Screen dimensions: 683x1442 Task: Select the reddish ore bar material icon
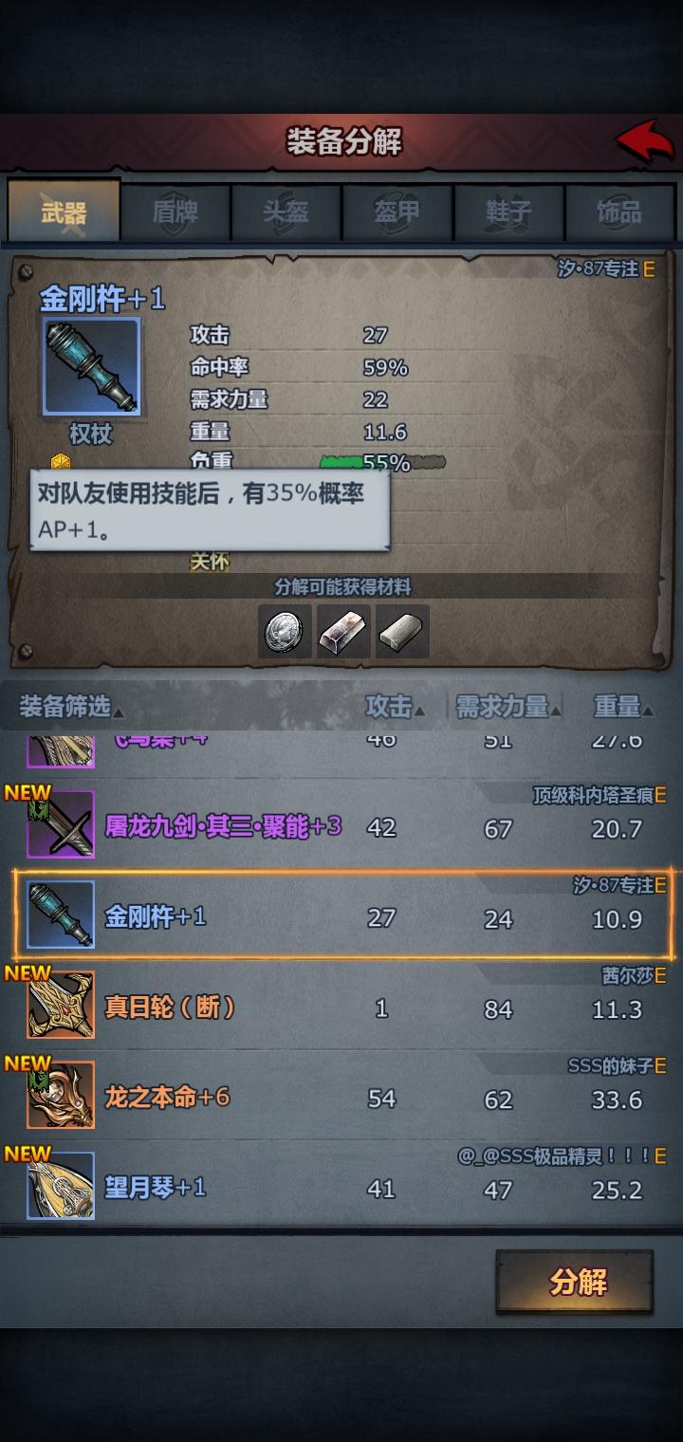pyautogui.click(x=343, y=632)
